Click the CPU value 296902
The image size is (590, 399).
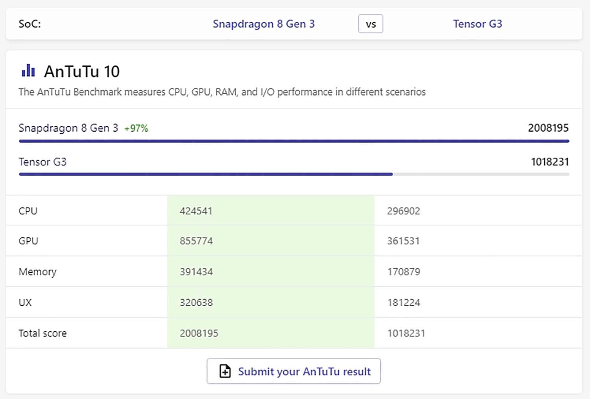(404, 211)
